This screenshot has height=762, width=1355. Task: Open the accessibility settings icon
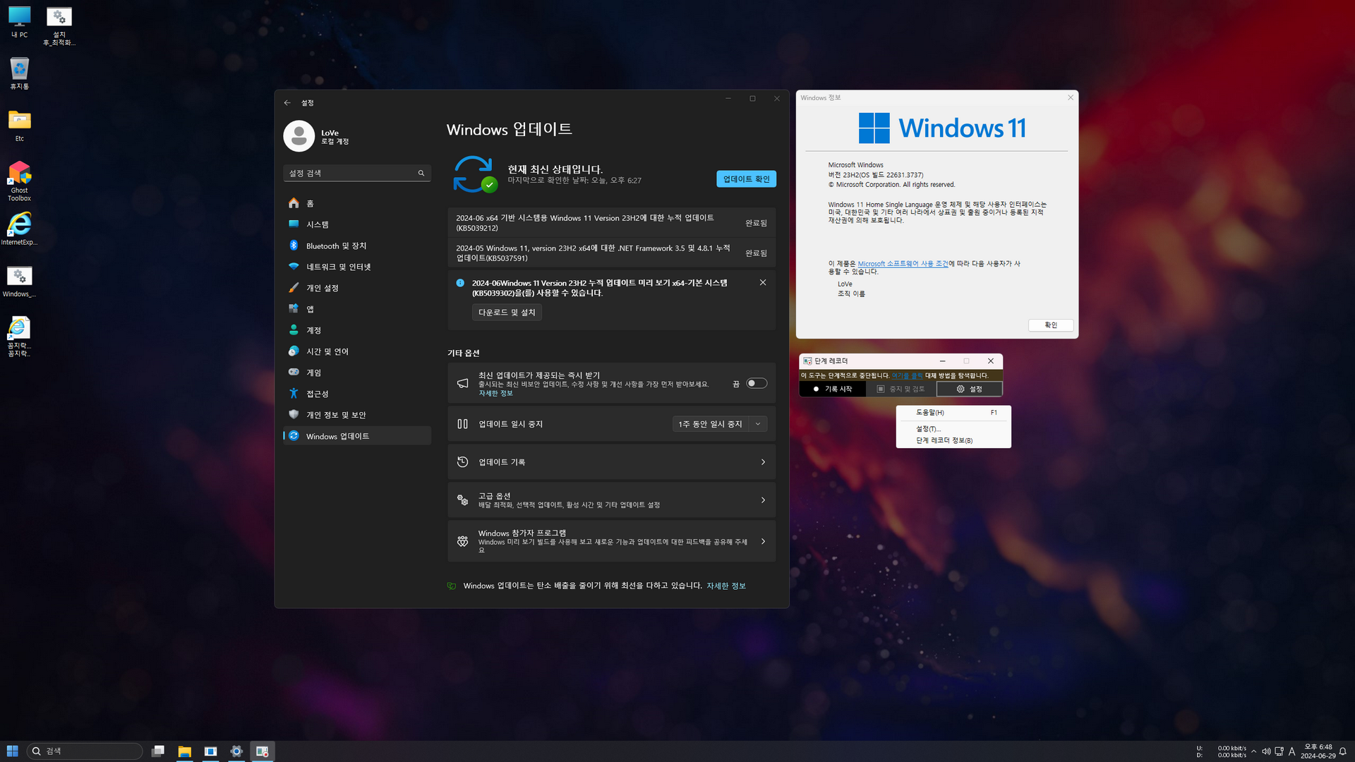[x=294, y=394]
